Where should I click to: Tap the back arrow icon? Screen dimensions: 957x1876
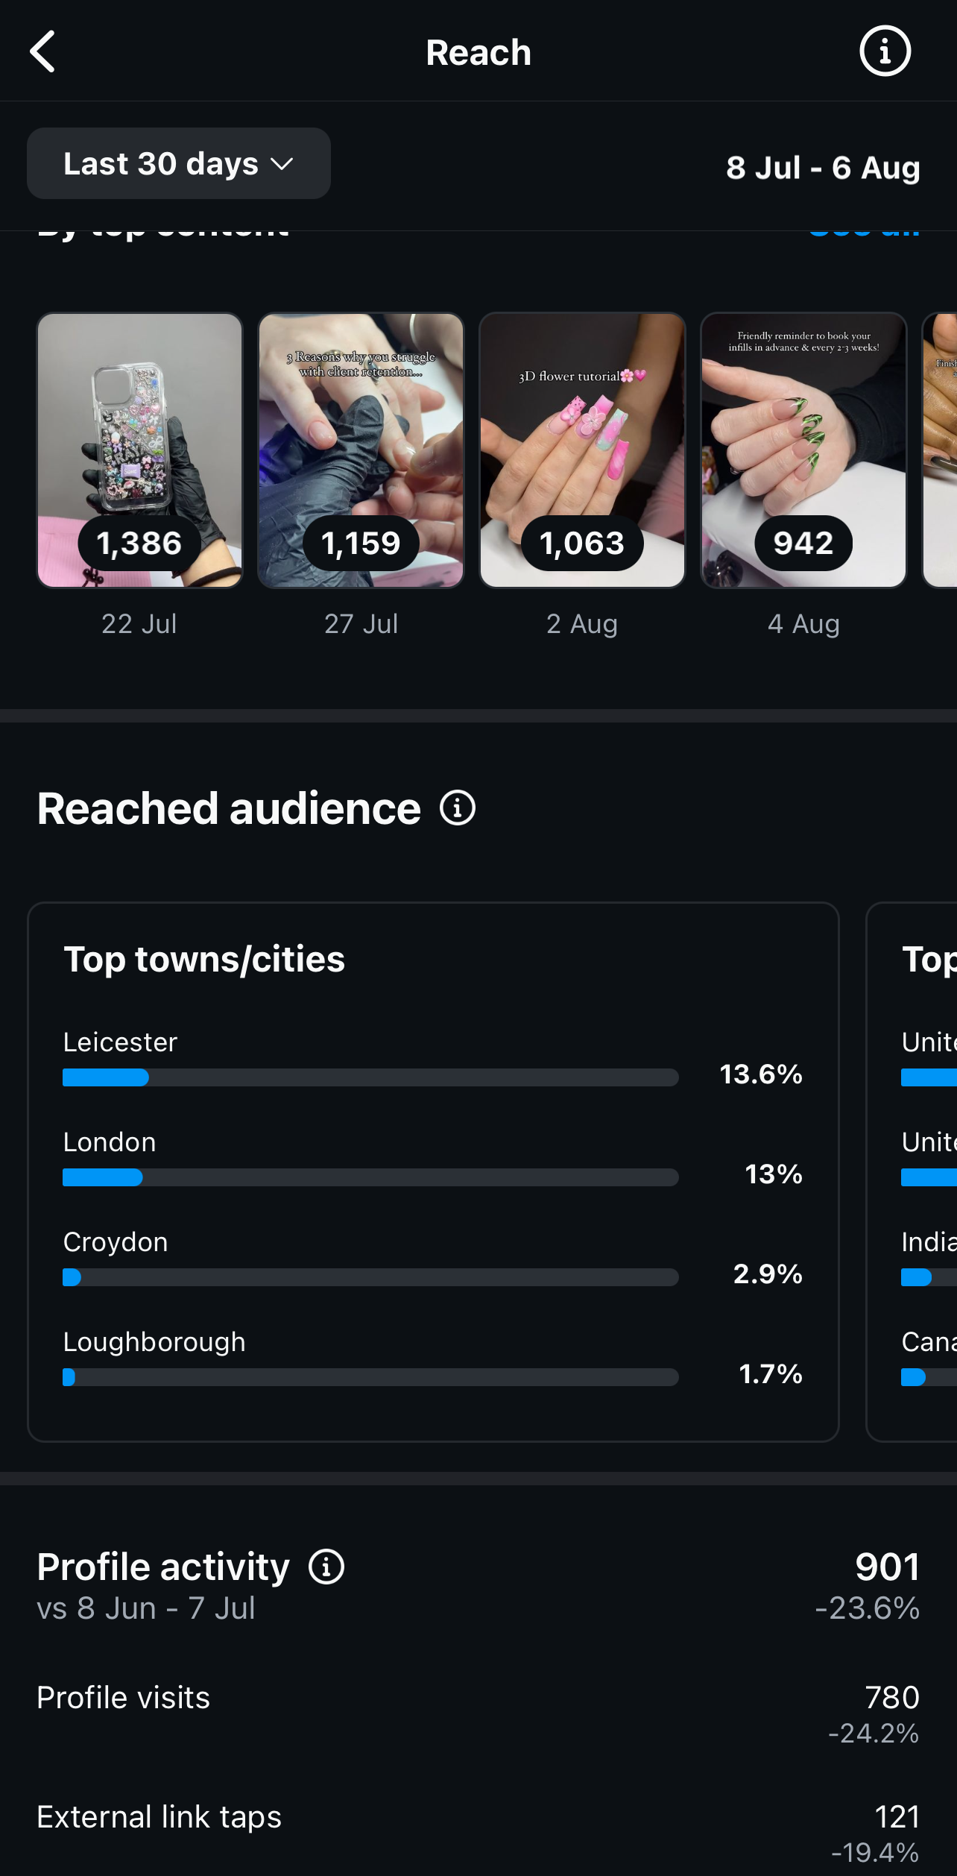(x=43, y=51)
